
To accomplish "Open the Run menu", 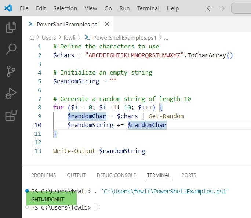I will [124, 8].
